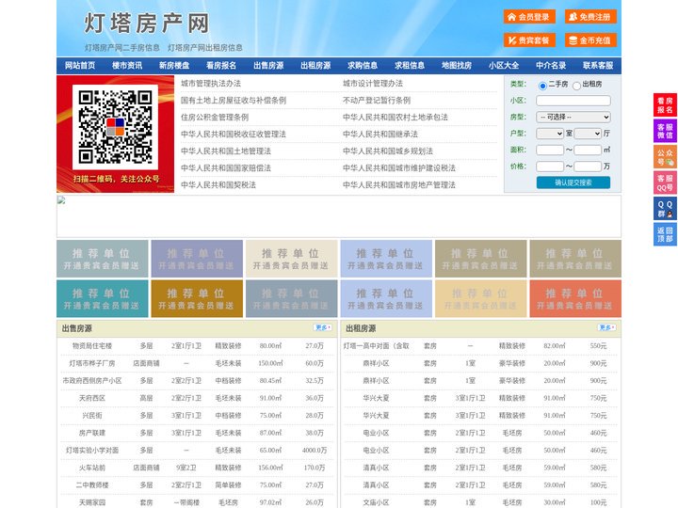Image resolution: width=678 pixels, height=508 pixels.
Task: Open 会员登录 member login button
Action: (529, 17)
